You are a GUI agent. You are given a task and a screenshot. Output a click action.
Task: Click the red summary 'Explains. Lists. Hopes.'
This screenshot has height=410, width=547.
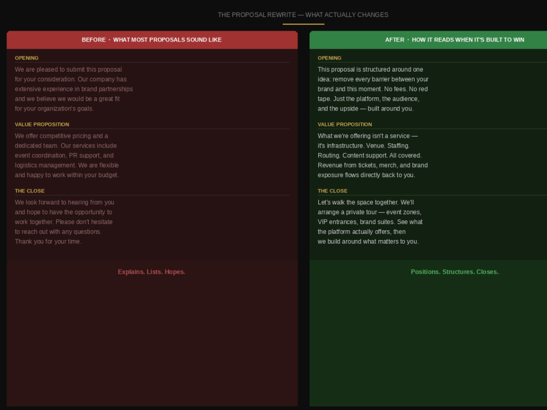[x=152, y=272]
